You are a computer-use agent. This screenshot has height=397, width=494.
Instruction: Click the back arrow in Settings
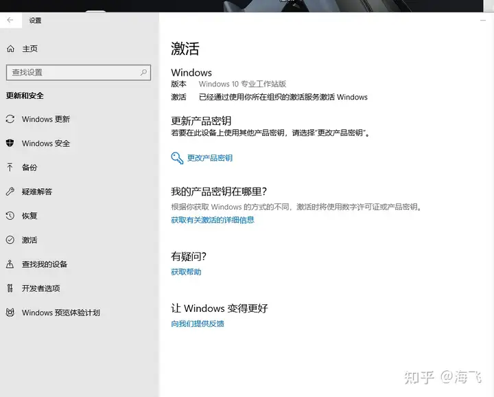(10, 20)
